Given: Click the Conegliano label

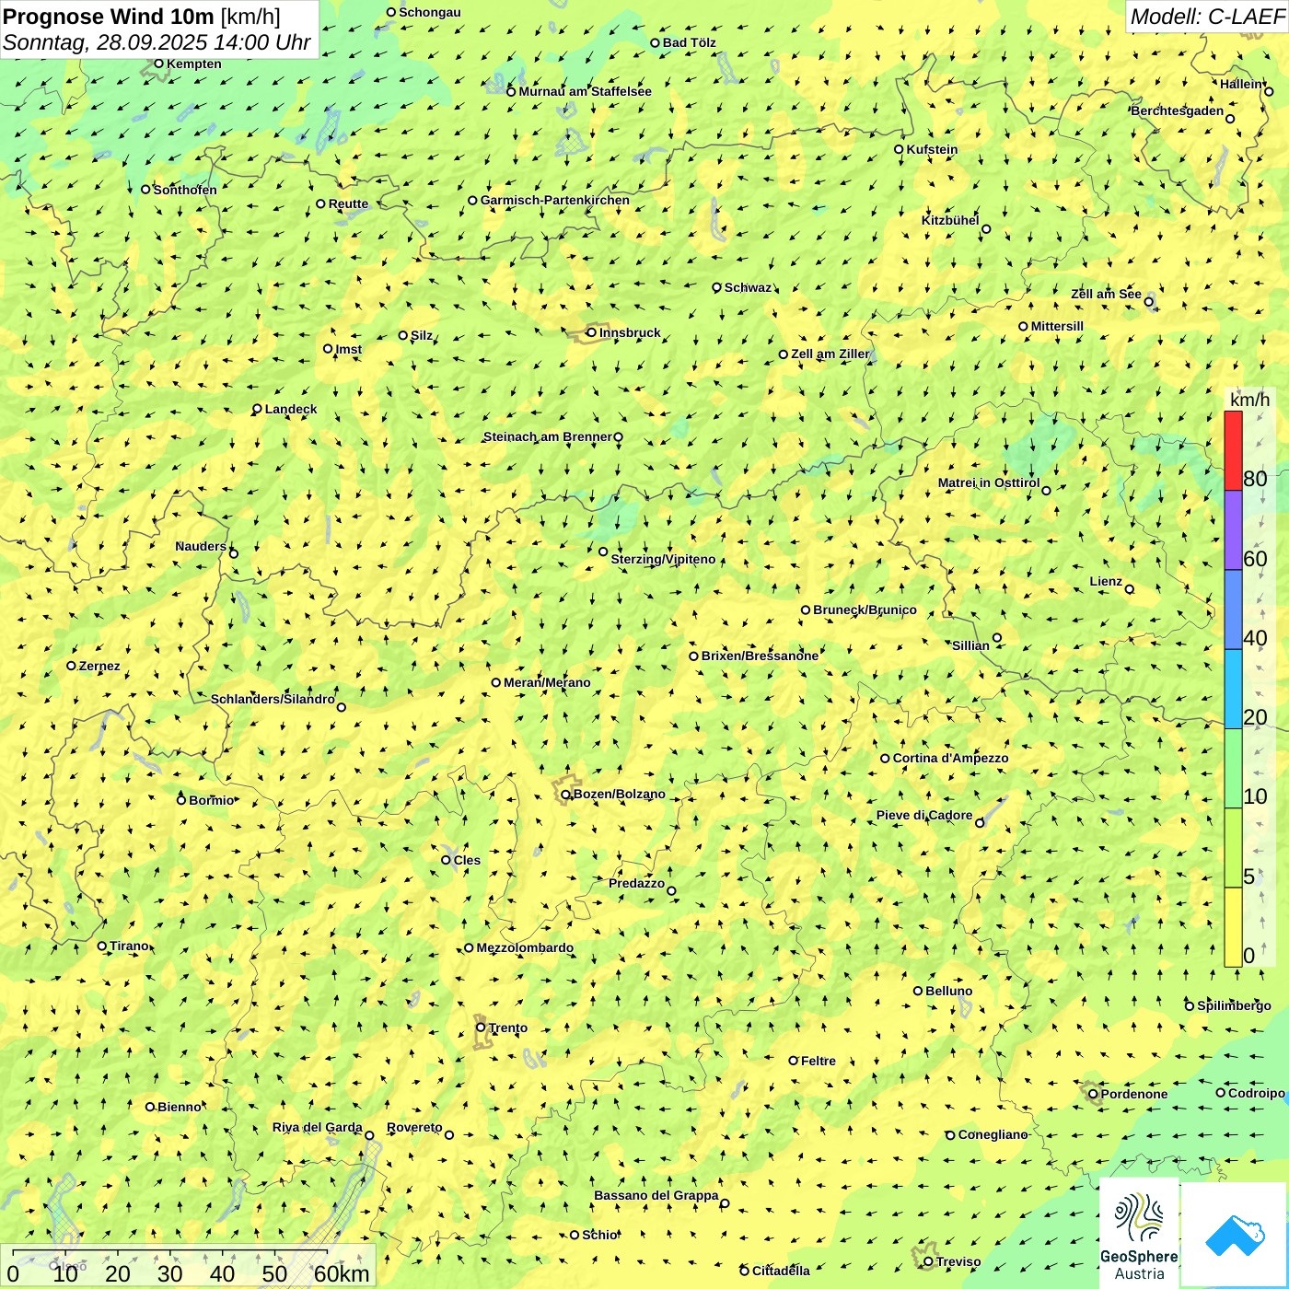Looking at the screenshot, I should 993,1134.
